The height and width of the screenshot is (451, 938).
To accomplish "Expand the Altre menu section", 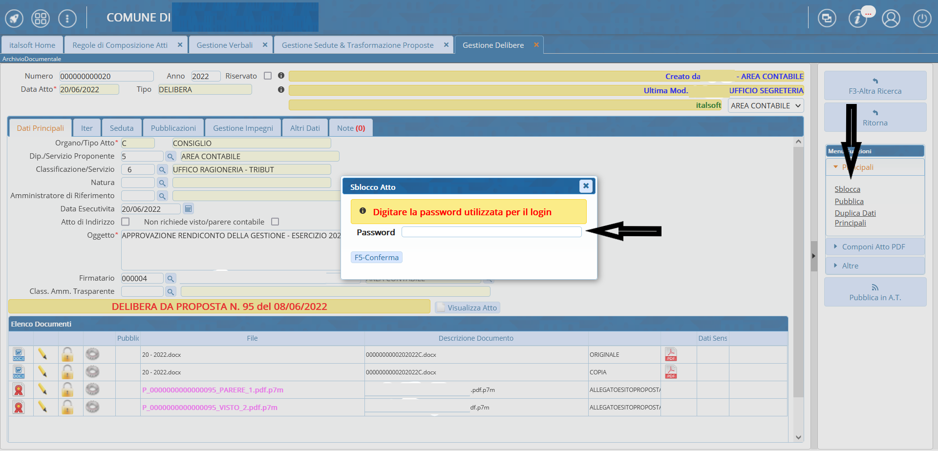I will pyautogui.click(x=850, y=266).
